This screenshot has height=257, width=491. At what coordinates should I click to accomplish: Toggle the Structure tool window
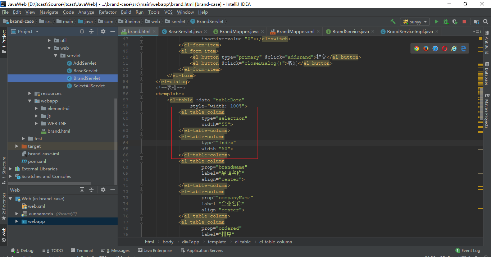(x=4, y=167)
